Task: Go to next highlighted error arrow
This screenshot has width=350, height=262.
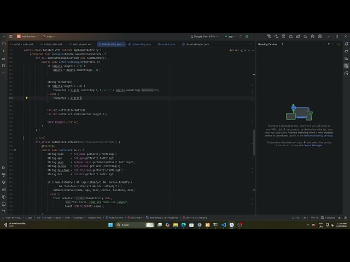Action: coord(253,50)
